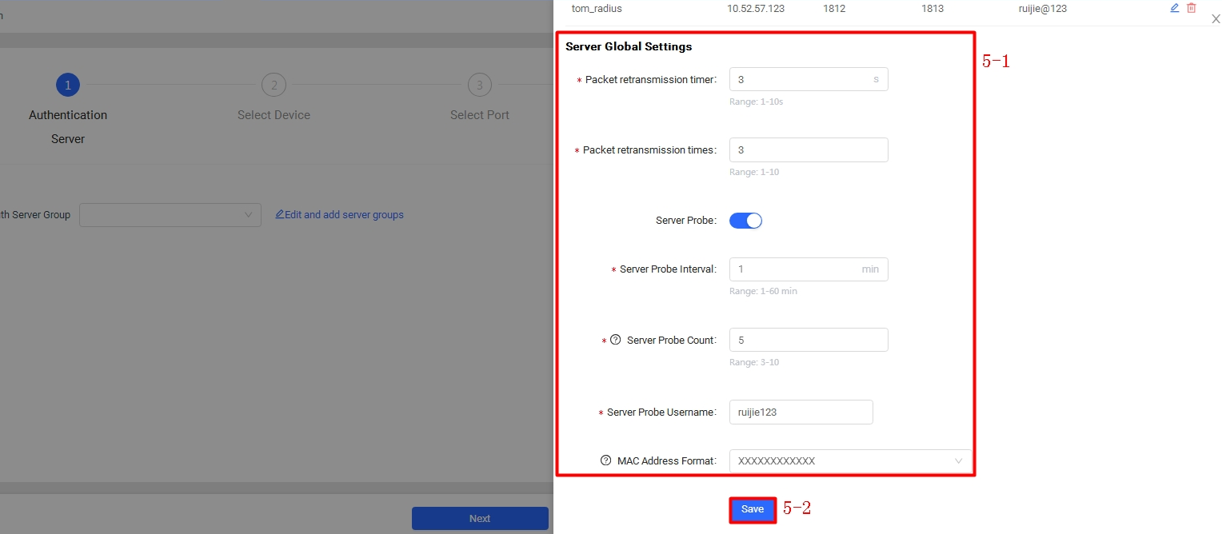The height and width of the screenshot is (534, 1222).
Task: Click the Next button
Action: (x=480, y=518)
